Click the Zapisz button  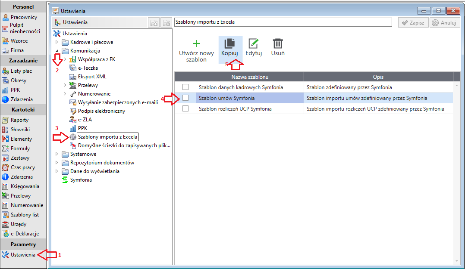(413, 23)
